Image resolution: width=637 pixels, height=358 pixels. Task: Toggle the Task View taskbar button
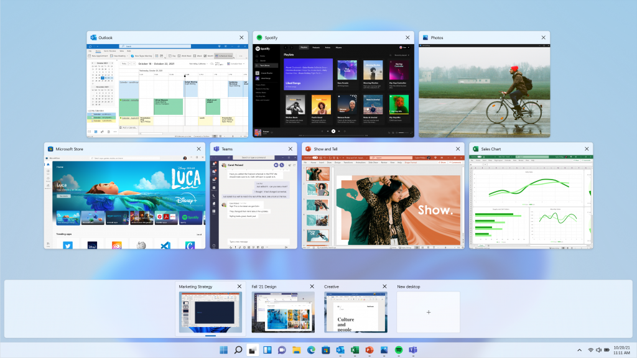253,350
